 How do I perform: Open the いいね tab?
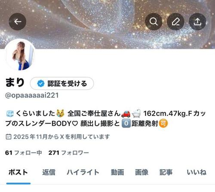point(197,172)
